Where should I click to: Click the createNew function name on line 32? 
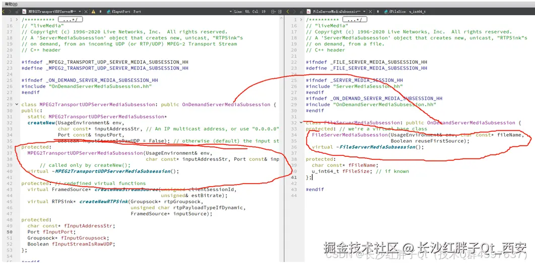(x=41, y=123)
